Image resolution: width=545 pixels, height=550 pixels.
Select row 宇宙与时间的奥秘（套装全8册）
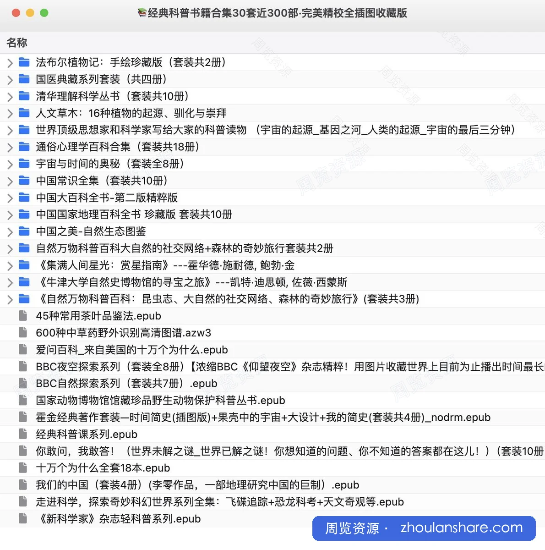(x=272, y=164)
